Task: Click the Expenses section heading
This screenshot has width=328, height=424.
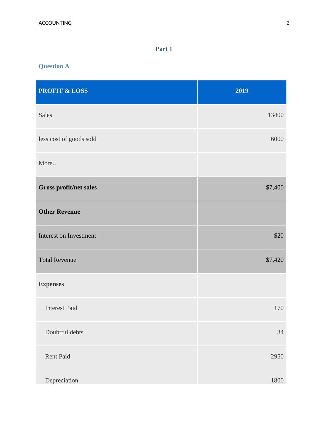Action: (x=51, y=284)
